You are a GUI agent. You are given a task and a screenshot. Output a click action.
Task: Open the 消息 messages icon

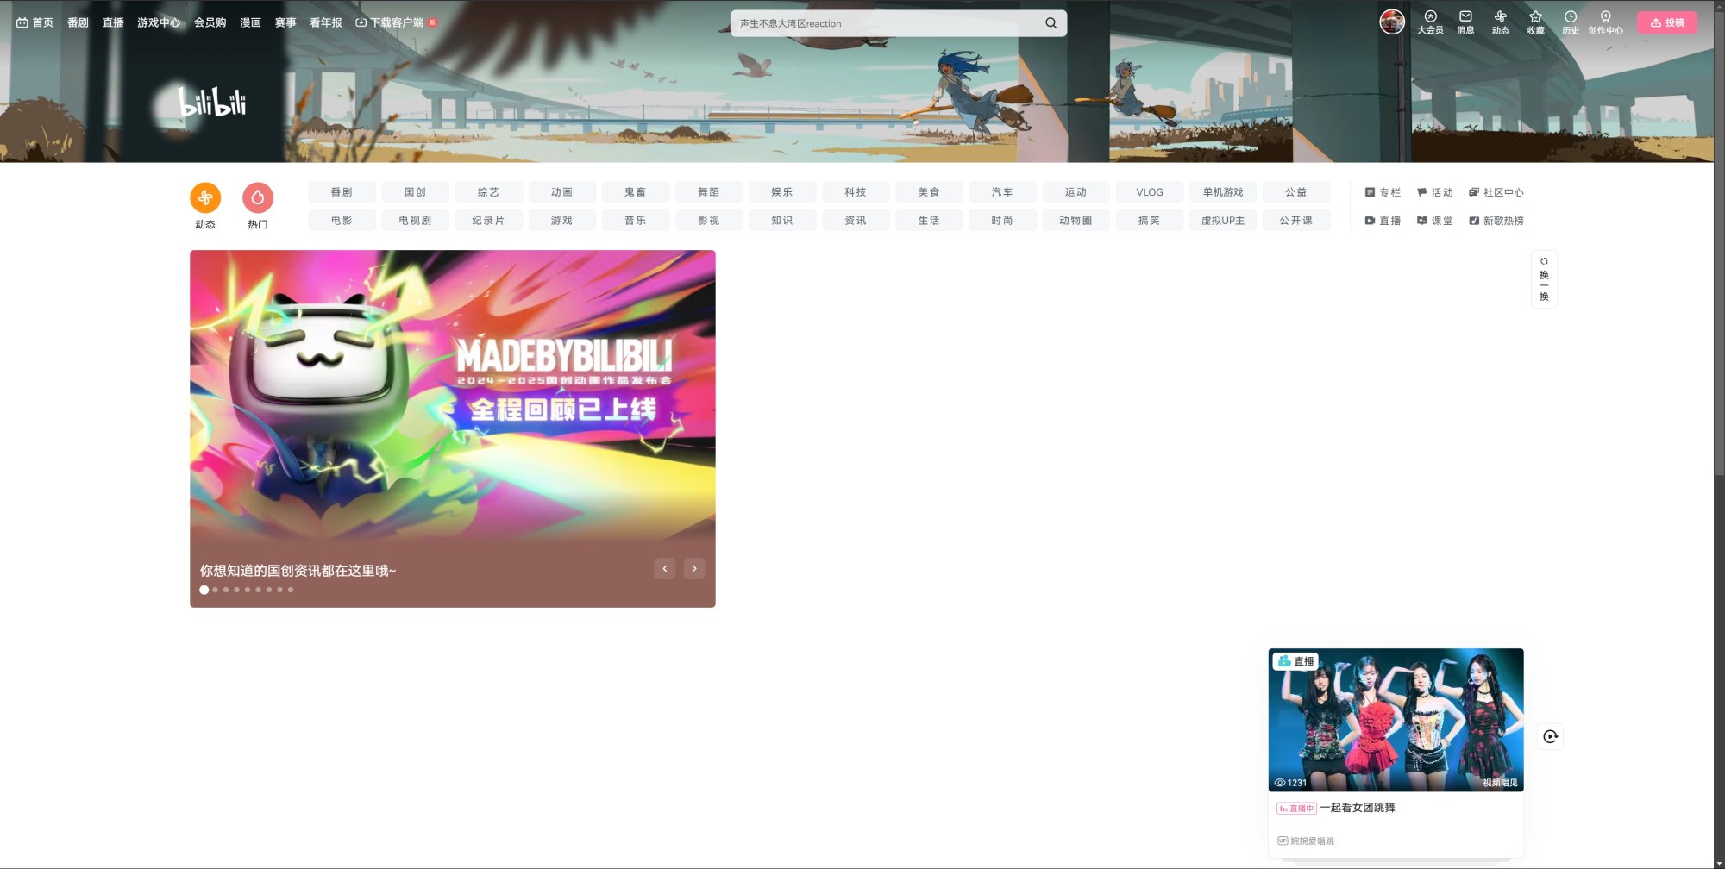1465,22
